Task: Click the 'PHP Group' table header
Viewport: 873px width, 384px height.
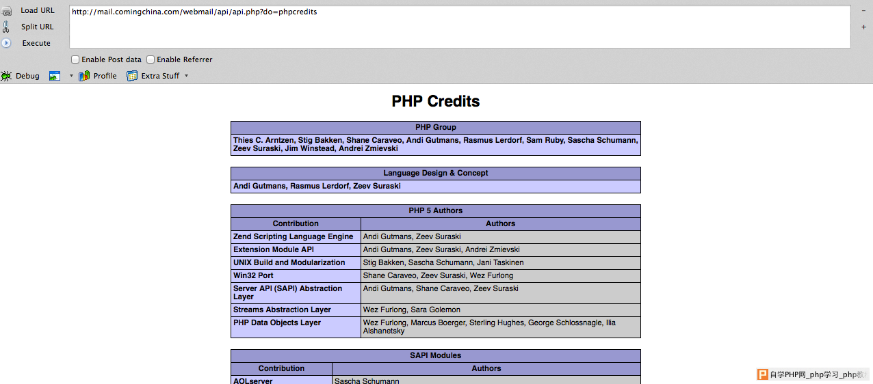Action: (436, 128)
